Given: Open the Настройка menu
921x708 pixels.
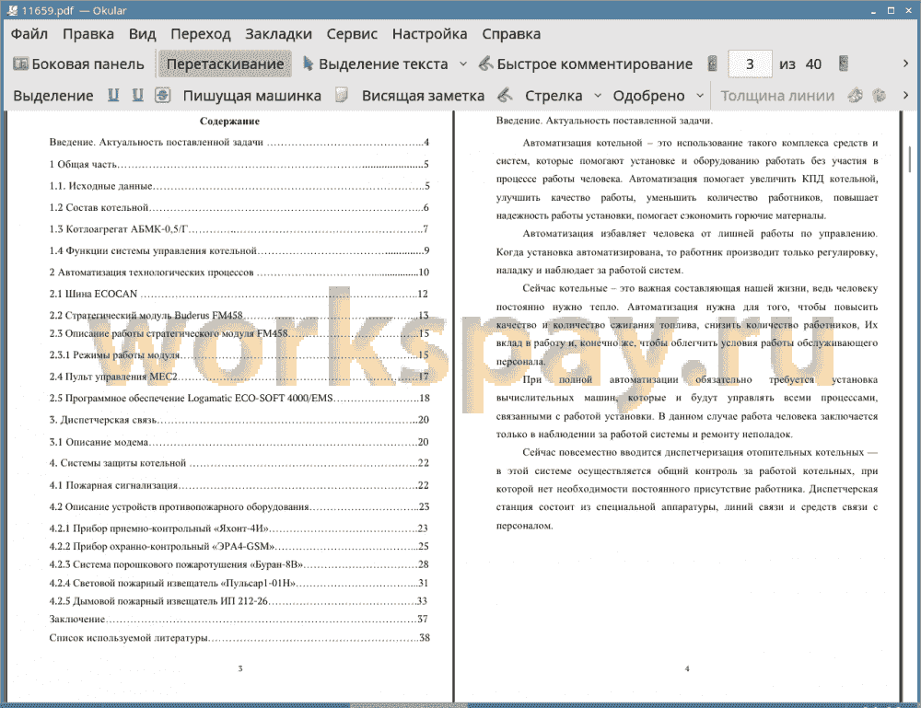Looking at the screenshot, I should tap(429, 34).
